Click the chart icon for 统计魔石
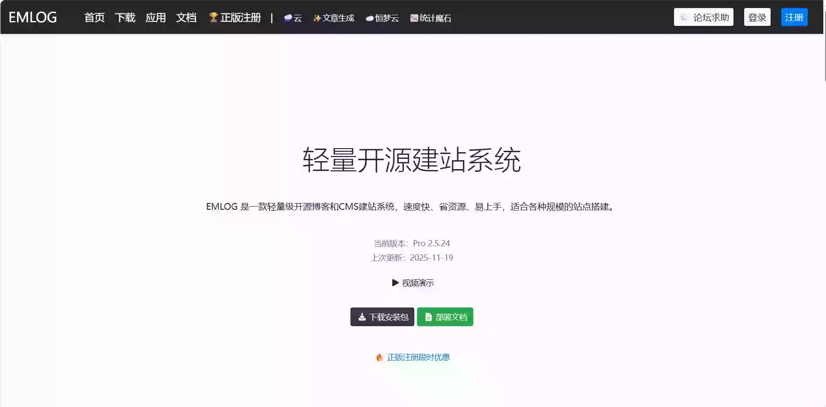Image resolution: width=826 pixels, height=407 pixels. click(x=414, y=18)
